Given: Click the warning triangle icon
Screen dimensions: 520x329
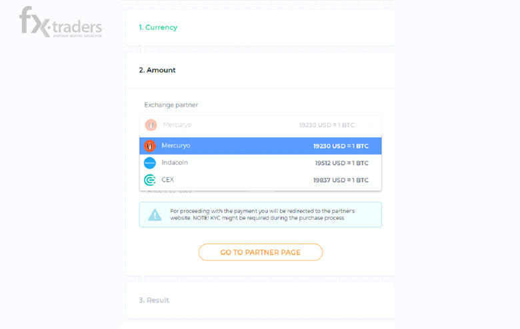Looking at the screenshot, I should pyautogui.click(x=155, y=214).
